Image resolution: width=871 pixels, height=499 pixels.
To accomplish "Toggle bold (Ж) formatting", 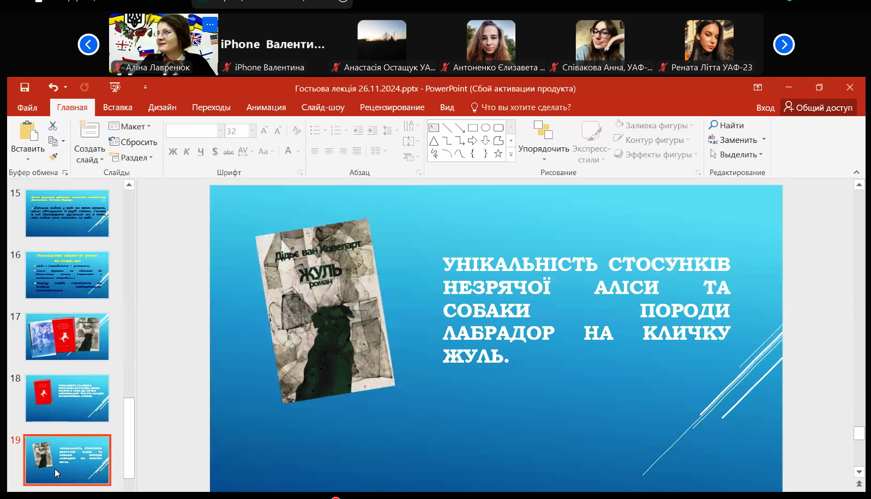I will pos(173,152).
